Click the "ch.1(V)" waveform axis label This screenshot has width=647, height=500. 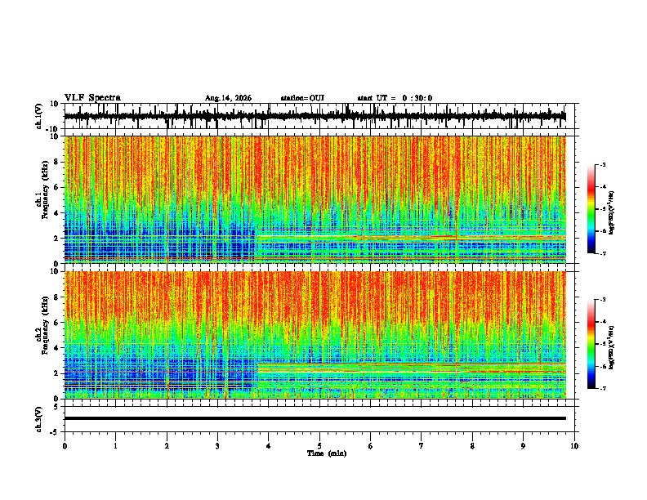[x=40, y=116]
